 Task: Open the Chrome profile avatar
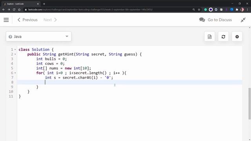point(242,9)
